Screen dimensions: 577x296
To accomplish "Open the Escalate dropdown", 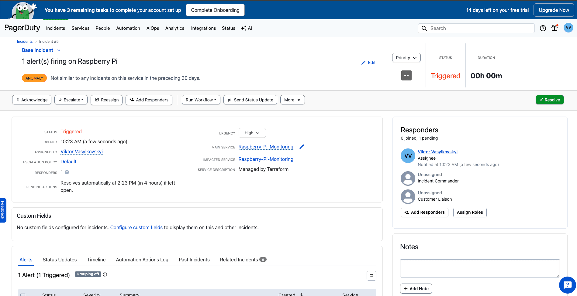I will 71,100.
